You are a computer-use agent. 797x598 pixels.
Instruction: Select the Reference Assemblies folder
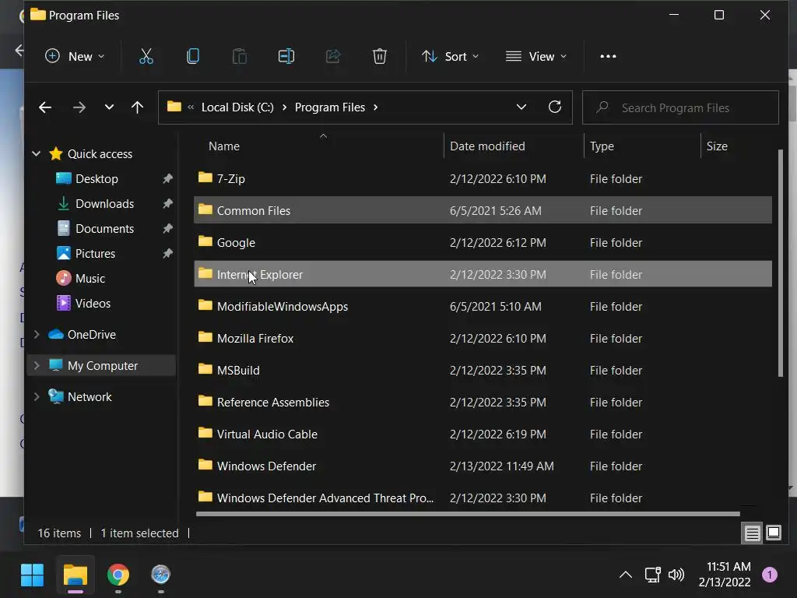tap(483, 403)
